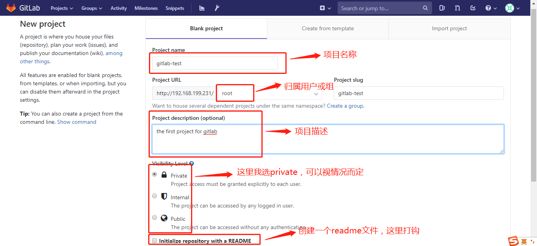Click the search magnifier icon
537x246 pixels.
click(x=425, y=8)
